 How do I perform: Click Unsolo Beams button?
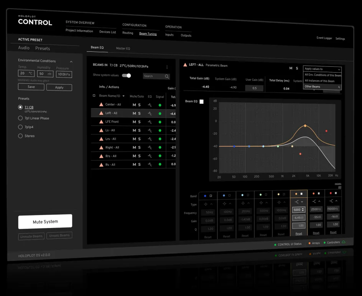[x=59, y=235]
